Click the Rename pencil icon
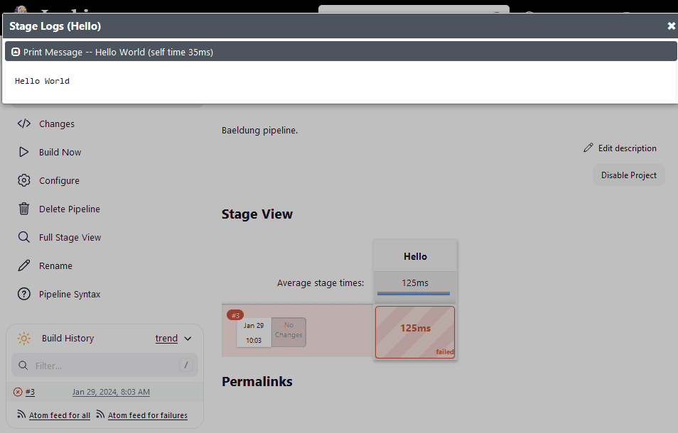678x433 pixels. tap(24, 265)
